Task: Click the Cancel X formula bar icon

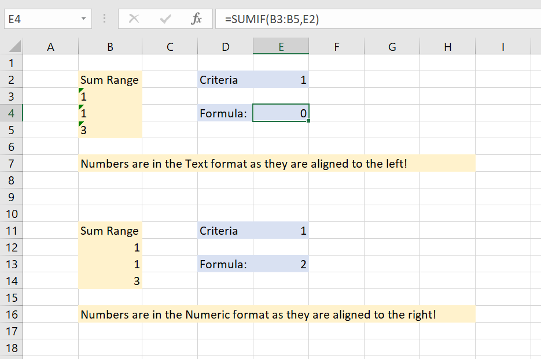Action: pyautogui.click(x=134, y=19)
